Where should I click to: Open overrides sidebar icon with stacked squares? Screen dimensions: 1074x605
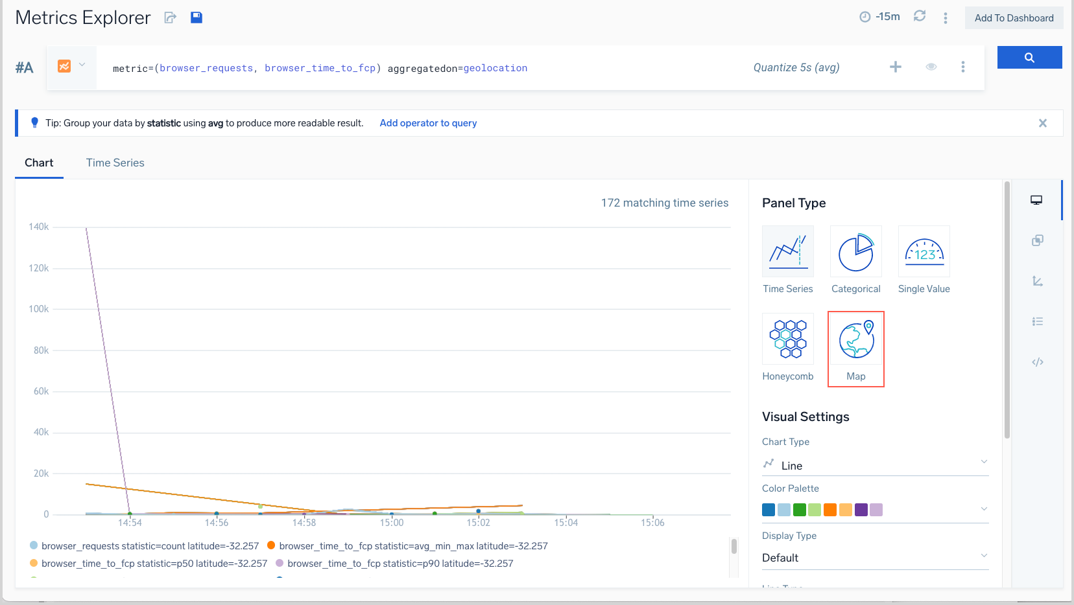[x=1038, y=240]
